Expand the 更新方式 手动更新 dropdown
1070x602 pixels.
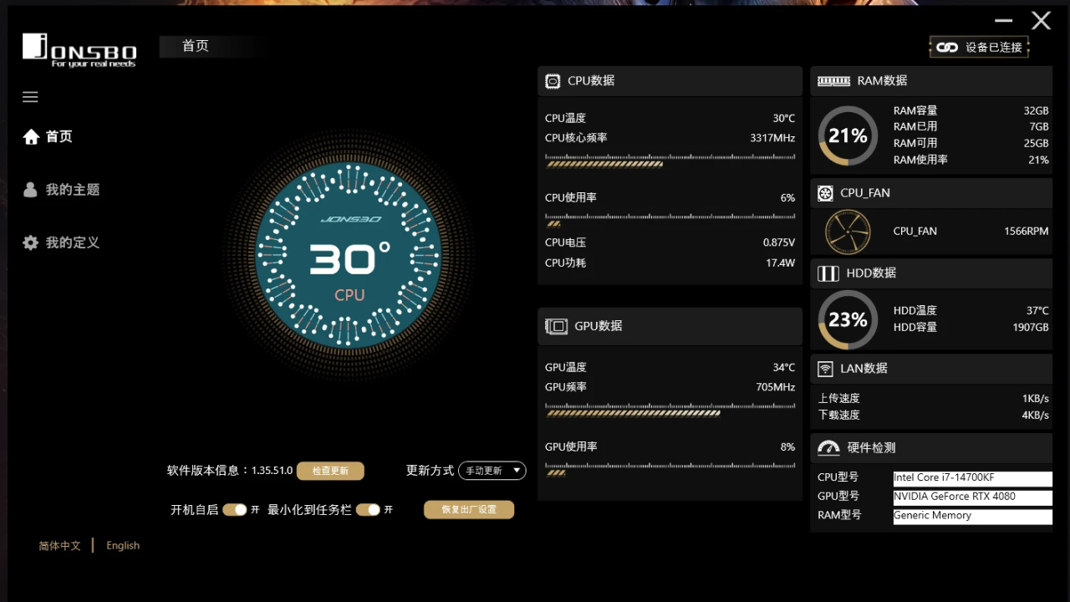[x=492, y=471]
